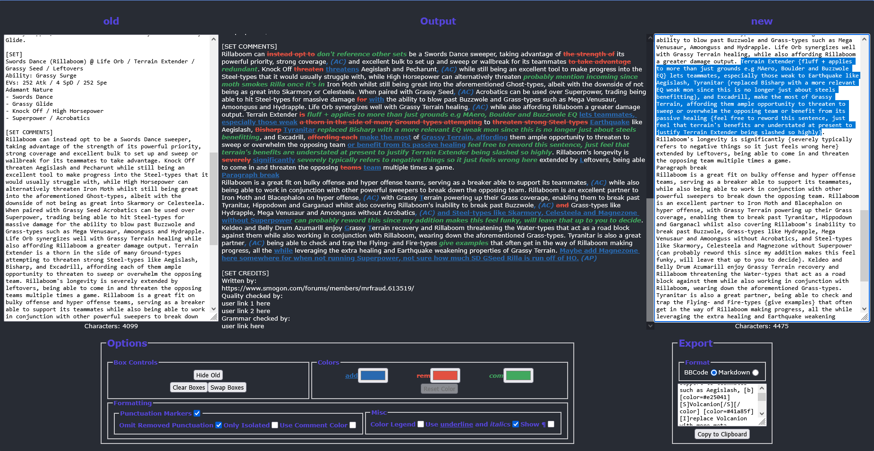This screenshot has width=874, height=451.
Task: Clear both text boxes with Clear Boxes
Action: (x=189, y=387)
